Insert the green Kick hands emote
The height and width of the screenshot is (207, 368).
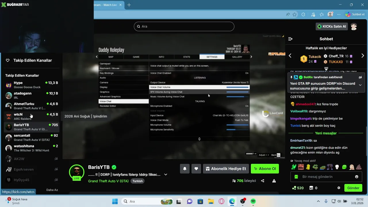pyautogui.click(x=294, y=167)
